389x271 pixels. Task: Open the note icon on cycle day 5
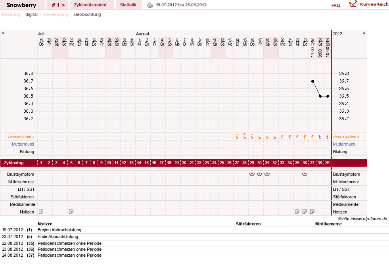(71, 212)
